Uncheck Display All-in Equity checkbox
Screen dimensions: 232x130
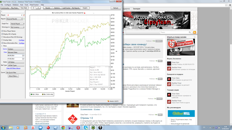pyautogui.click(x=2, y=34)
